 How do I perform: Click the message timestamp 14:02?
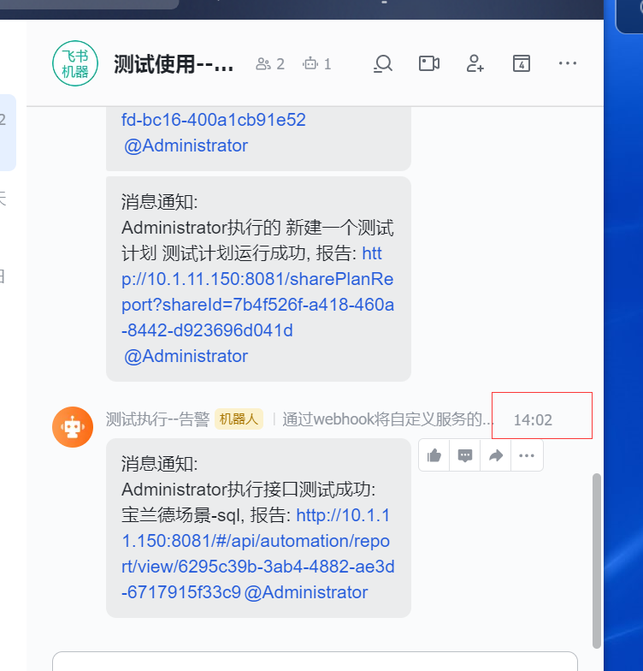533,420
